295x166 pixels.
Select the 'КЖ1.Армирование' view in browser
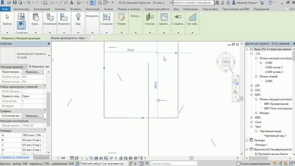(276, 104)
